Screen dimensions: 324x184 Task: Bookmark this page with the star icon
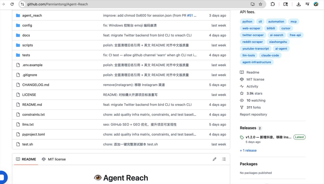pos(260,4)
